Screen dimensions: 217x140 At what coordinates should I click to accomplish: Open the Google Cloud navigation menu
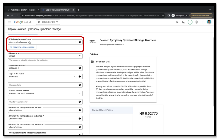(x=9, y=22)
